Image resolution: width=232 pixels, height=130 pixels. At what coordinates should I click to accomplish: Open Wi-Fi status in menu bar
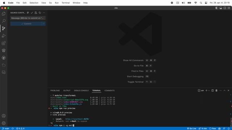[195, 3]
